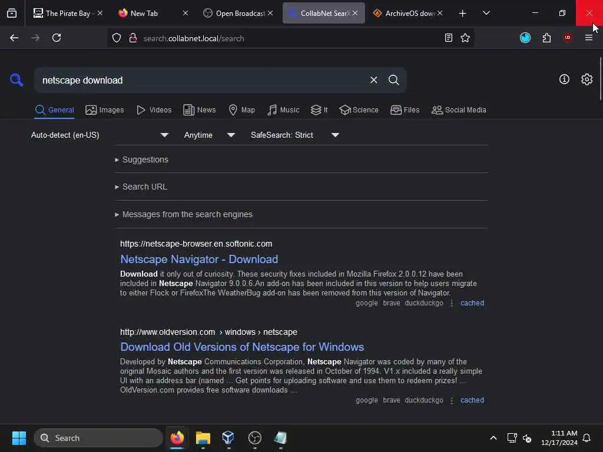Open the Windows Start menu
This screenshot has width=603, height=452.
pyautogui.click(x=19, y=438)
